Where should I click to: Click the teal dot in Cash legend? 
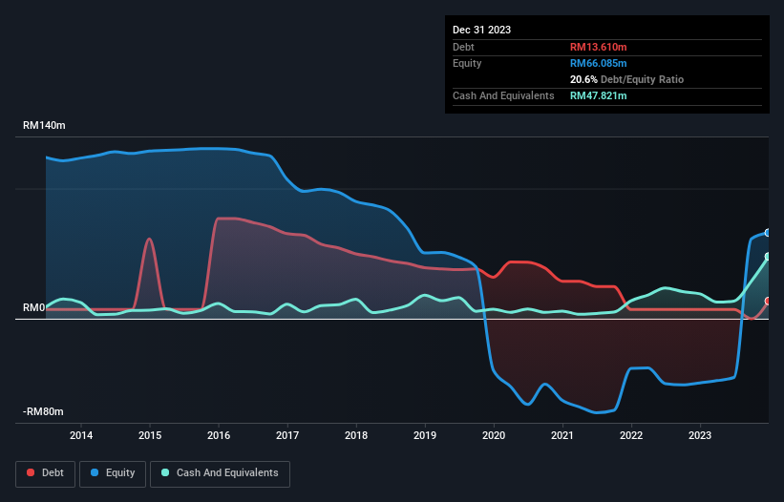165,472
